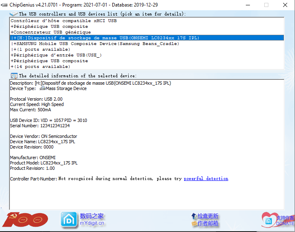Click the mail icon next to 作者邮箱

(194, 223)
